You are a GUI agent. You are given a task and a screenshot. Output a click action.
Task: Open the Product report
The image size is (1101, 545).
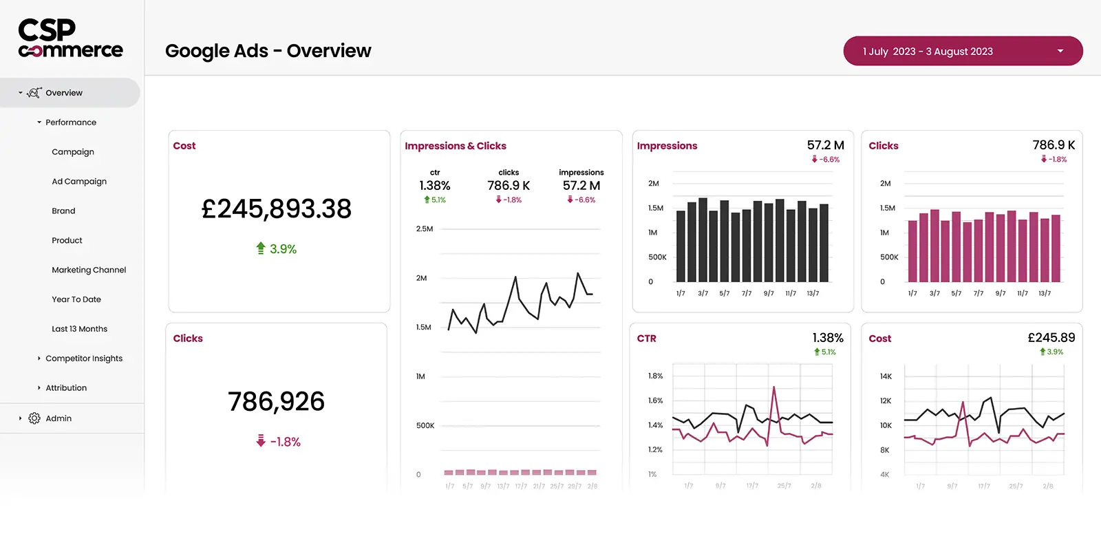[67, 241]
